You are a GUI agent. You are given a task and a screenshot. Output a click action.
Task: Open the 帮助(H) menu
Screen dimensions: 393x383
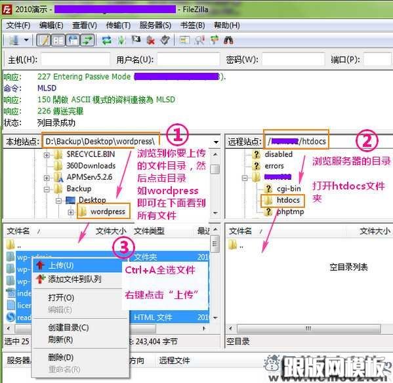click(226, 26)
